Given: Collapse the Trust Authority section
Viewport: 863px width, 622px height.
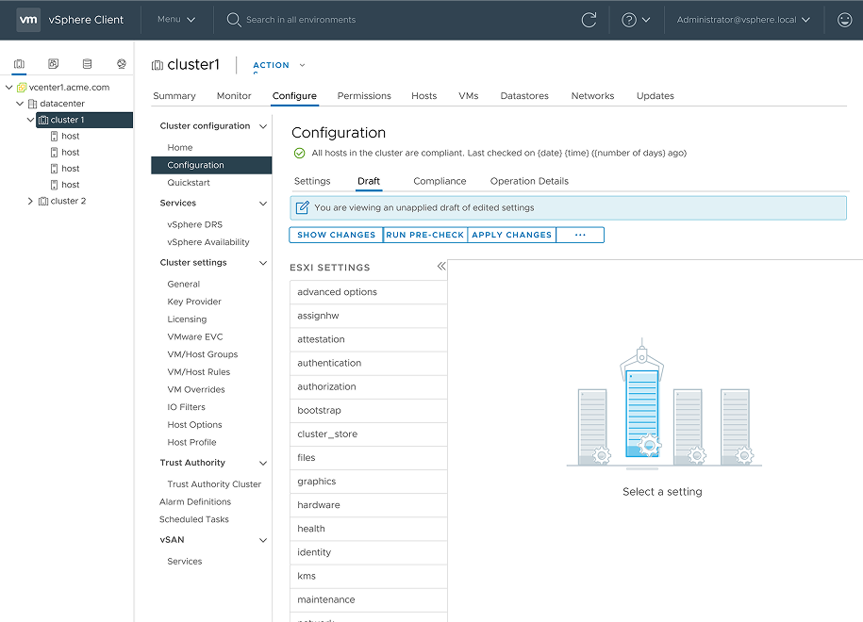Looking at the screenshot, I should tap(263, 463).
